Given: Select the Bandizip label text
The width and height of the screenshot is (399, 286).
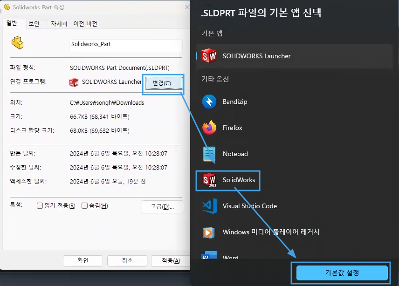Looking at the screenshot, I should point(235,102).
